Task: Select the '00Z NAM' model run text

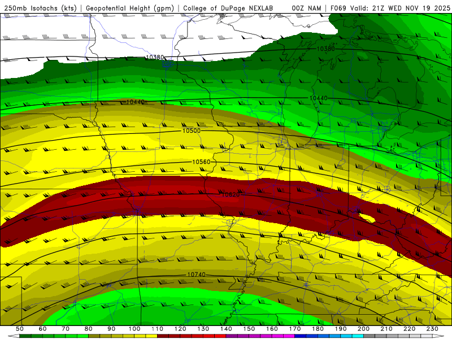Action: [x=306, y=8]
